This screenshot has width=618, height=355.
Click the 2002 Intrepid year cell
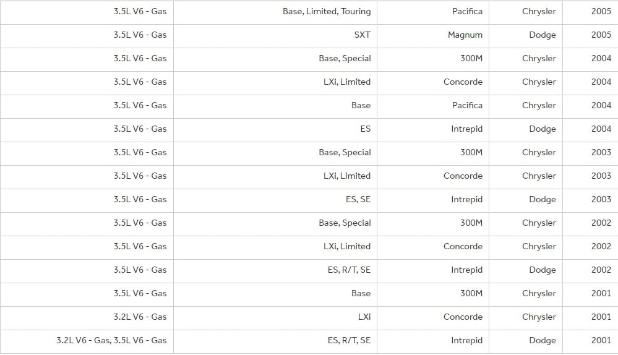click(590, 271)
